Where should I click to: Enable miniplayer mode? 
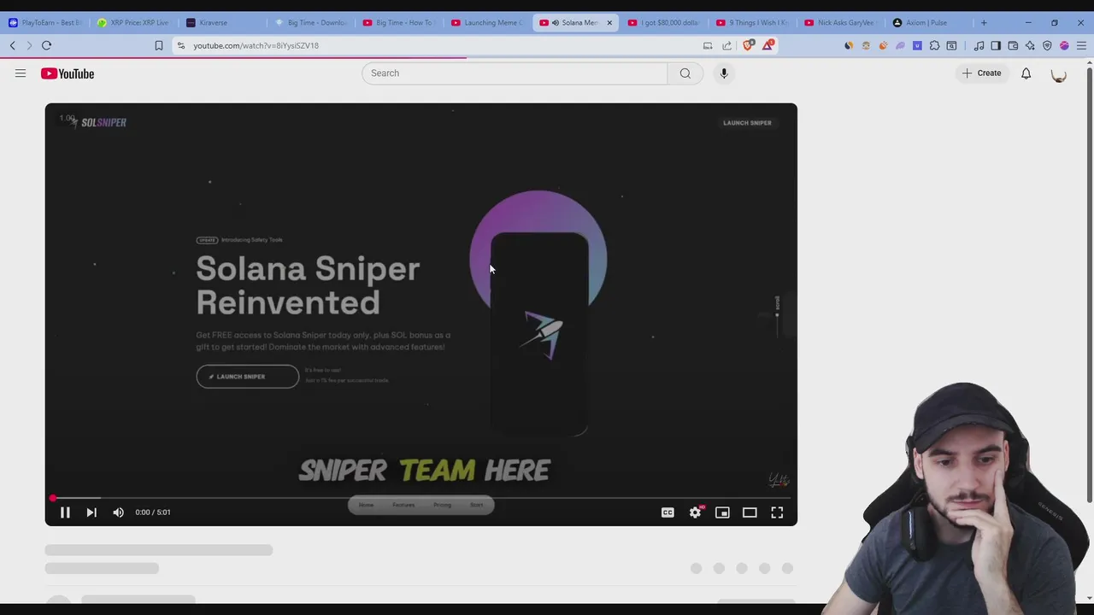click(x=722, y=512)
